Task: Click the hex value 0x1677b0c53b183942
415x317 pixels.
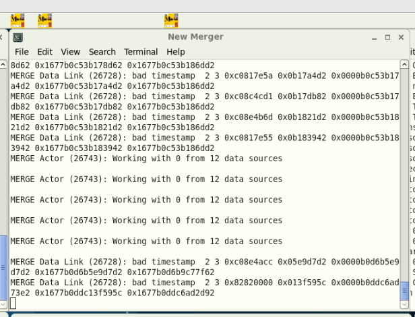Action: 79,148
